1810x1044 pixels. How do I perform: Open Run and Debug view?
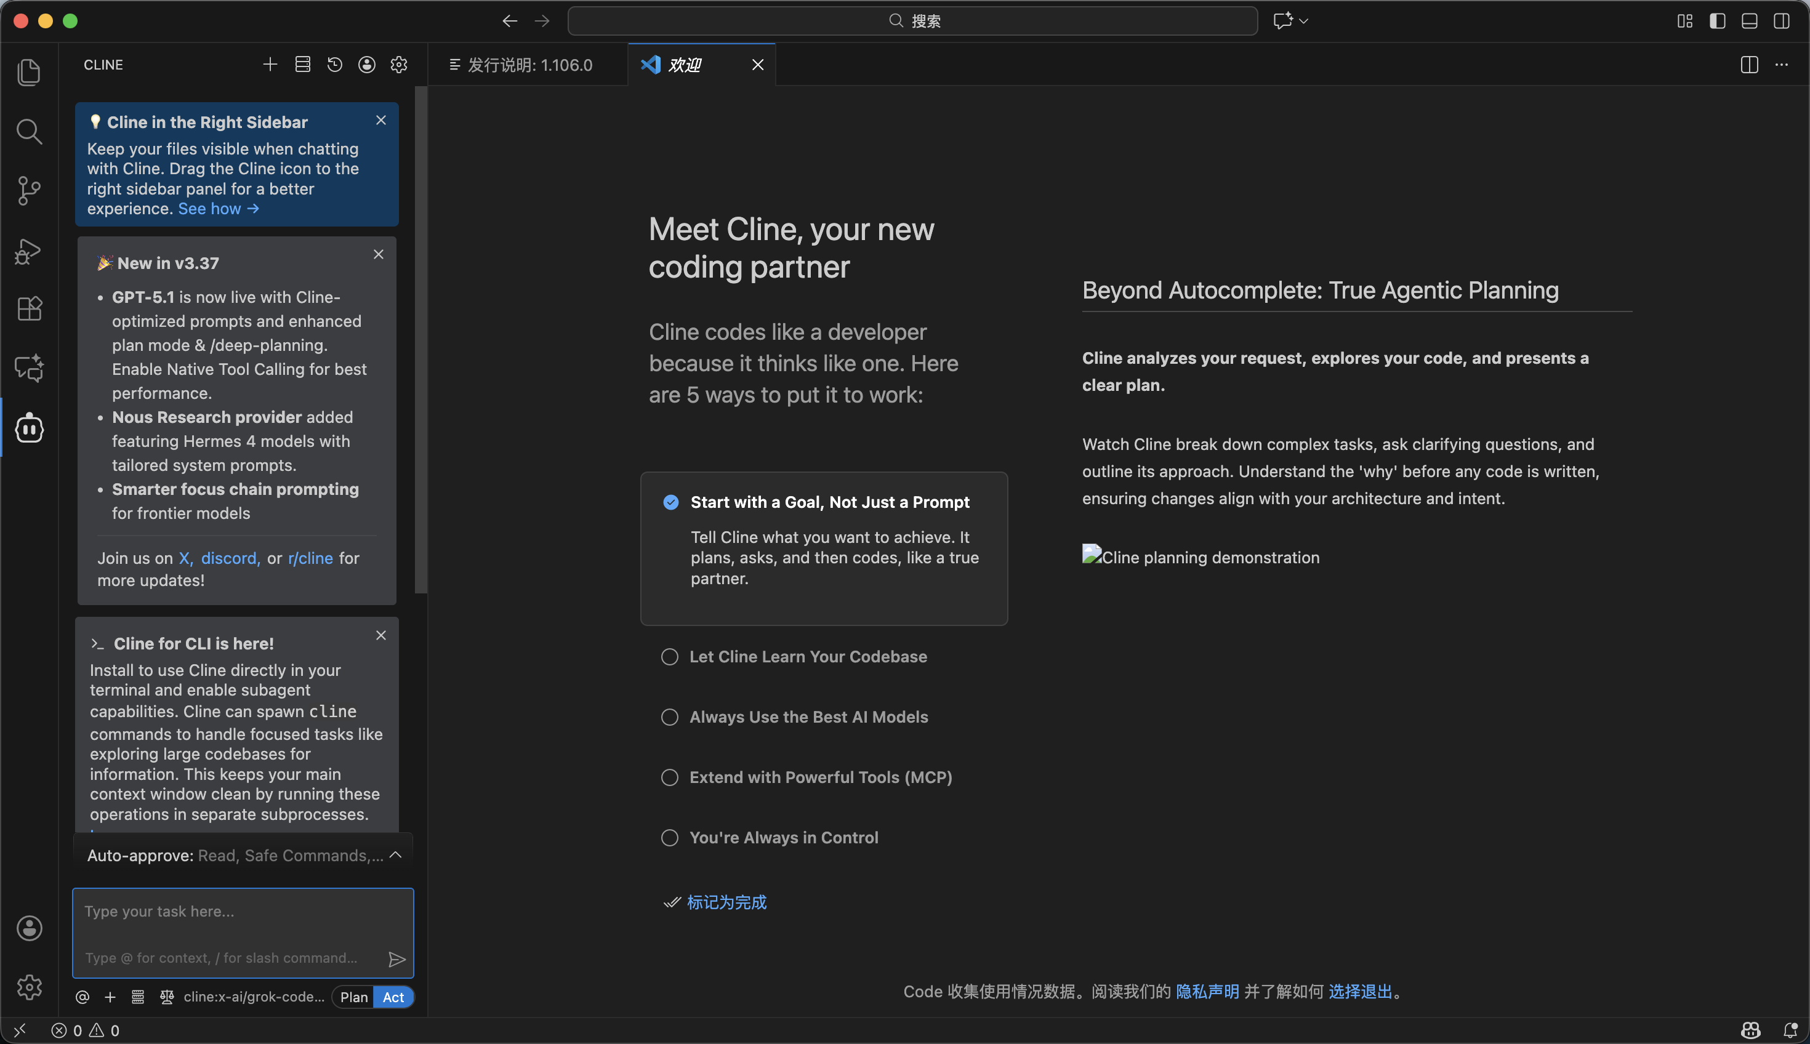point(29,251)
